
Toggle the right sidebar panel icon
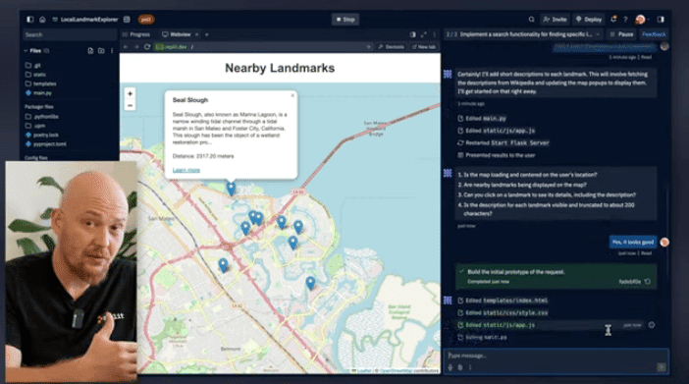(661, 20)
